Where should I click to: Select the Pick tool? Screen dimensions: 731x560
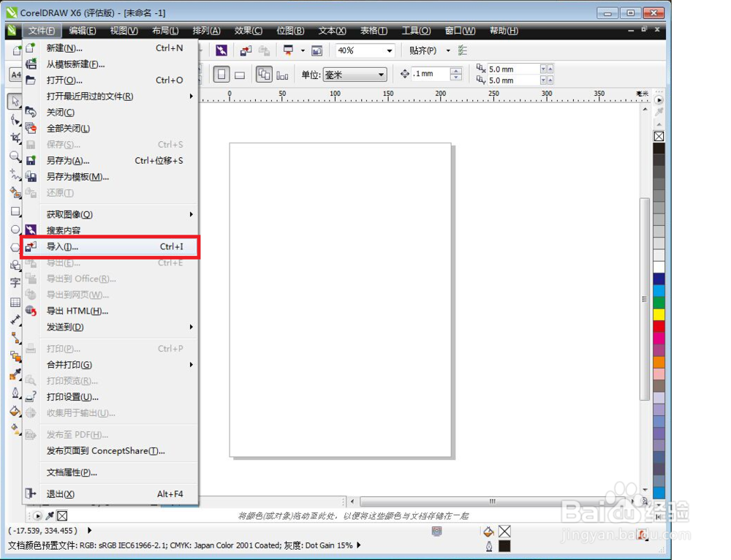[15, 102]
